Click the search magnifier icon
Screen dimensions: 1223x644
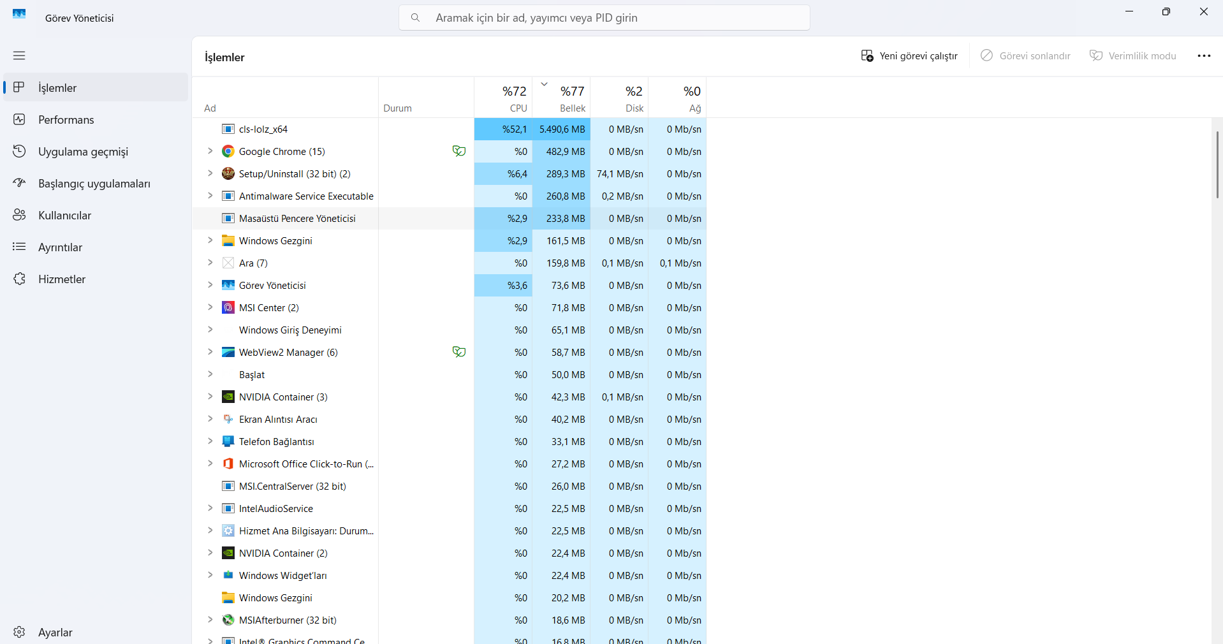point(415,18)
